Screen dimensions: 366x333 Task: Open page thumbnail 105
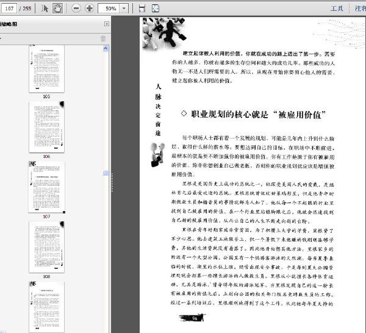pyautogui.click(x=46, y=69)
